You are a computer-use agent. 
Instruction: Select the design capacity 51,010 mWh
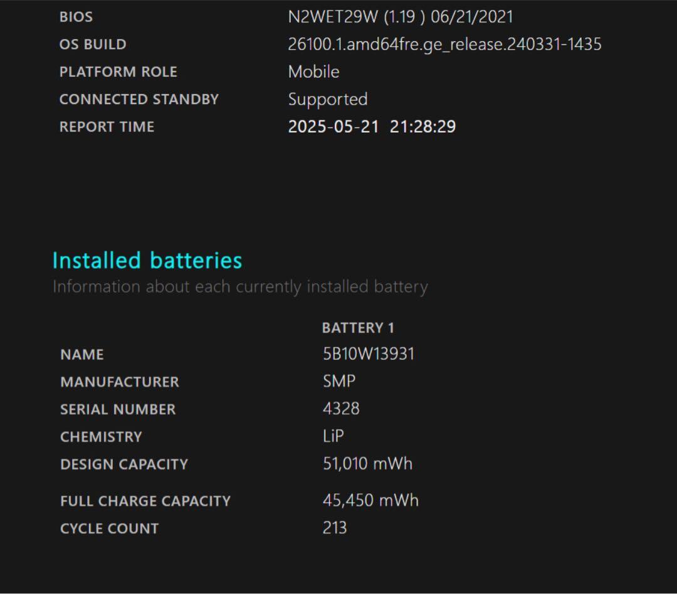(x=367, y=464)
